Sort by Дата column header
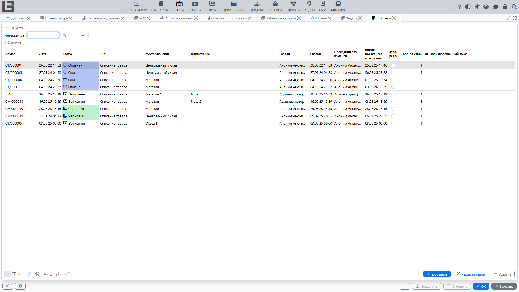The image size is (519, 292). pyautogui.click(x=43, y=54)
